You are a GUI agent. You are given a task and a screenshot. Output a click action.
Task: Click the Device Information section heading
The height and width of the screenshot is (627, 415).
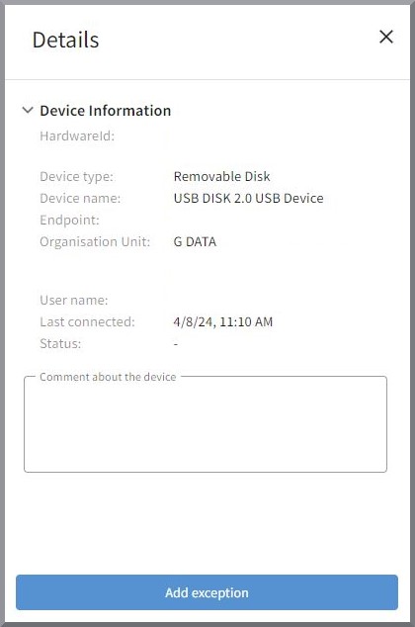[106, 111]
